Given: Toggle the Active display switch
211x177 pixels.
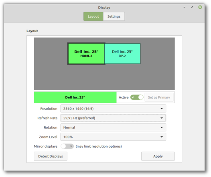Looking at the screenshot, I should click(x=137, y=97).
